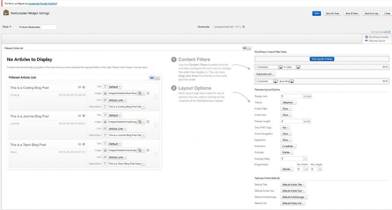Click the T icon of Joomla post Description field
This screenshot has height=210, width=392.
tap(105, 135)
